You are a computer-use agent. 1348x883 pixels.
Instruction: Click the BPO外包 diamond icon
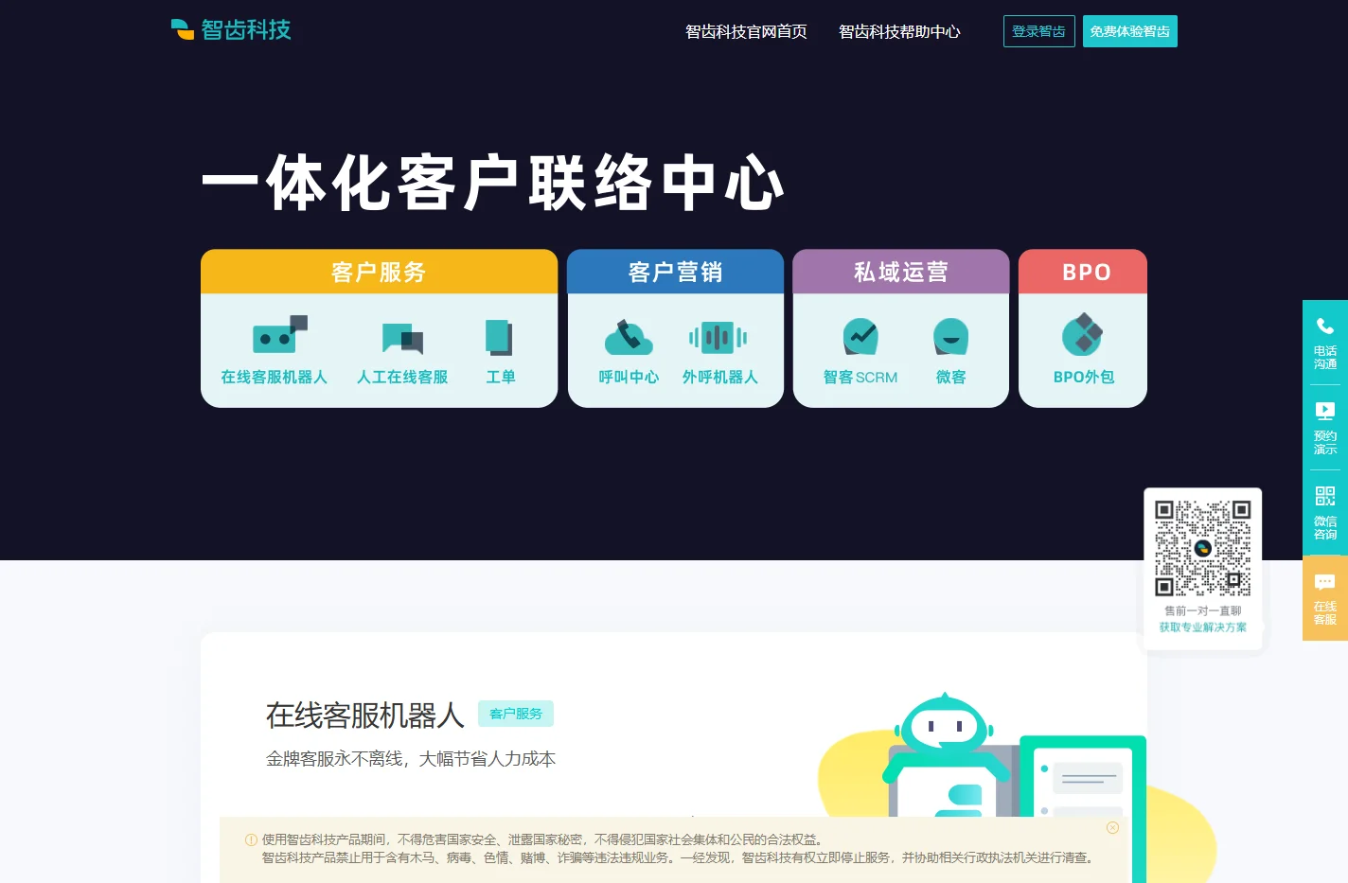coord(1083,334)
